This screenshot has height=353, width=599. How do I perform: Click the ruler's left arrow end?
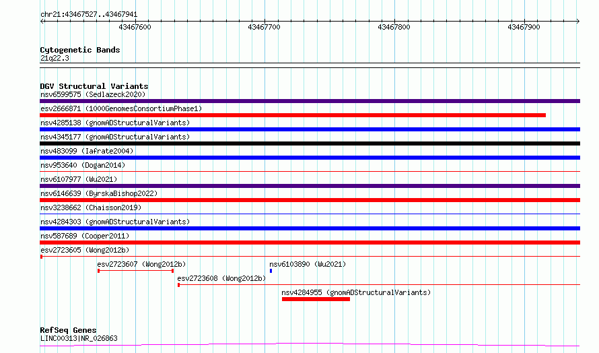coord(42,22)
